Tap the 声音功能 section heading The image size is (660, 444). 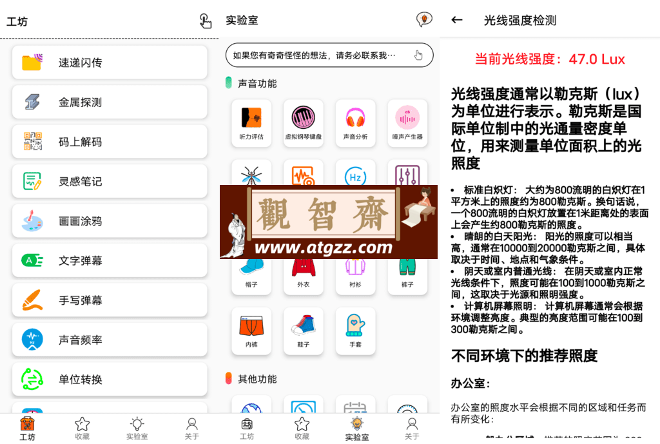pos(257,83)
